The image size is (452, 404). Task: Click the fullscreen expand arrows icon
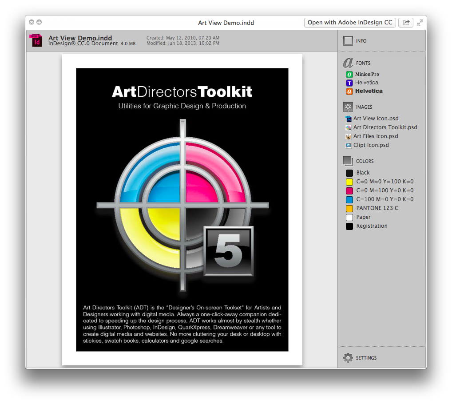click(x=420, y=23)
